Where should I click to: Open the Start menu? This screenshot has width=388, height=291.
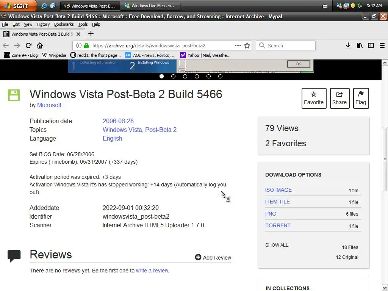[x=18, y=5]
